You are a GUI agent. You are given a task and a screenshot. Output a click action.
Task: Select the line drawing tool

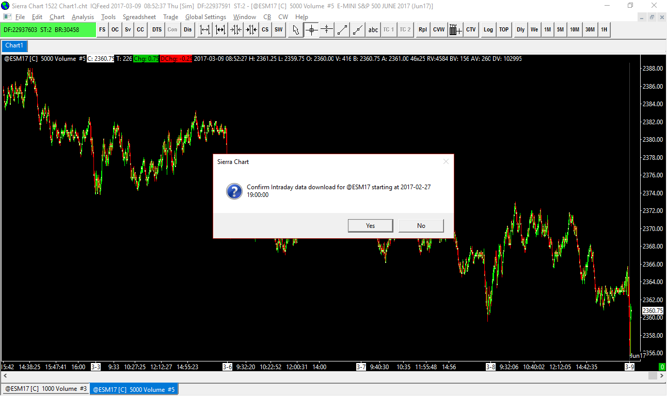(342, 30)
